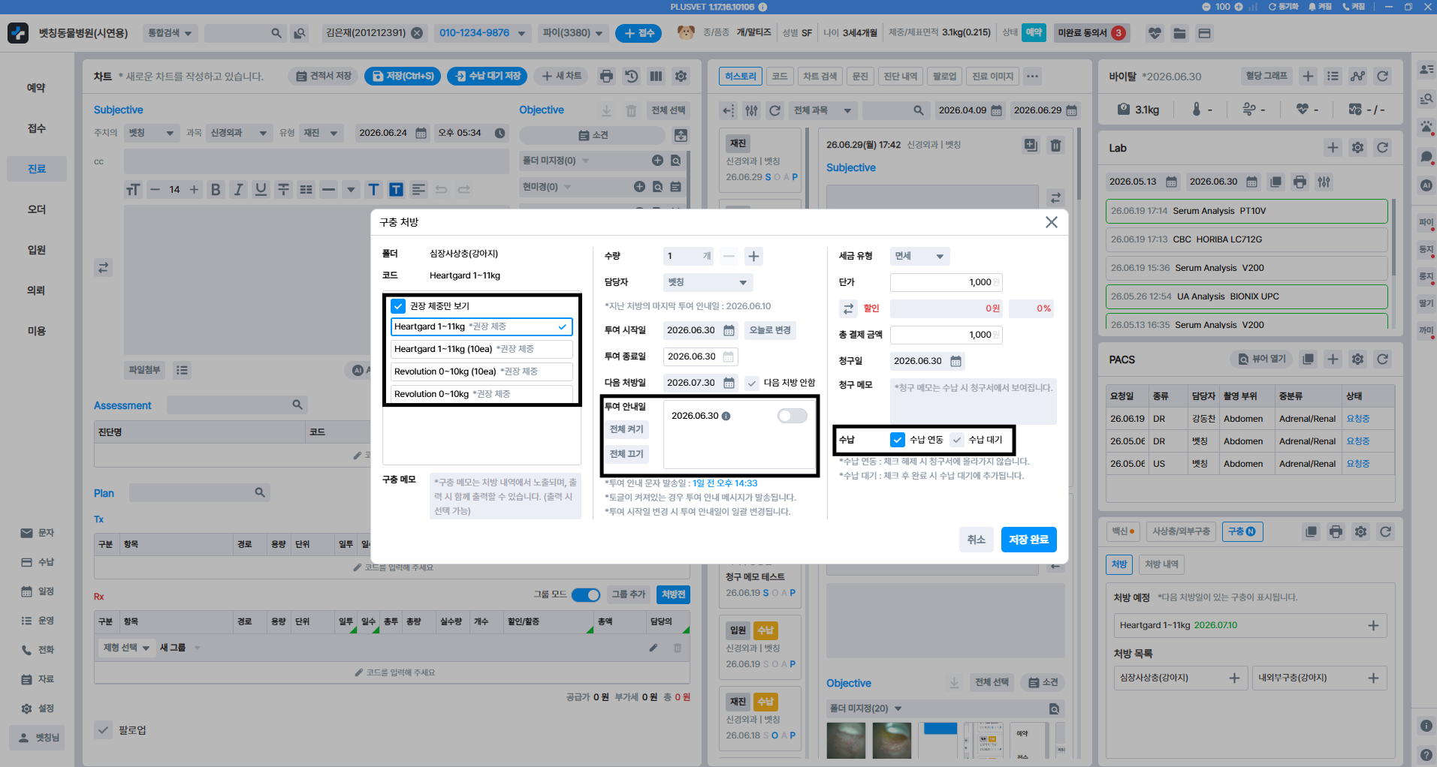The width and height of the screenshot is (1437, 767).
Task: Click the 구충 메모 text area
Action: (506, 496)
